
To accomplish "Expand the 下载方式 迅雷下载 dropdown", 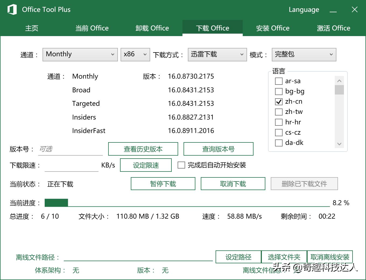I will [217, 54].
